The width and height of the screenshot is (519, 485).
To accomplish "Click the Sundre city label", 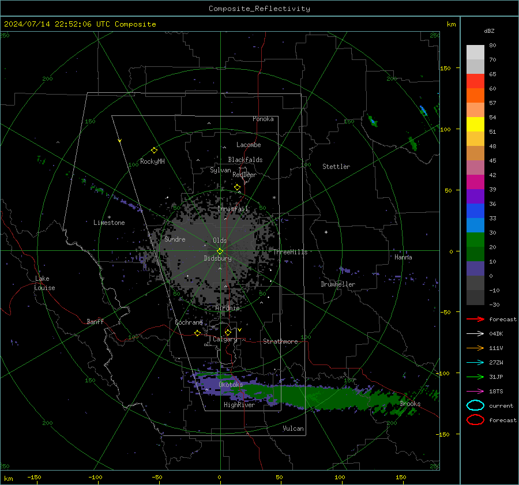I will point(175,239).
